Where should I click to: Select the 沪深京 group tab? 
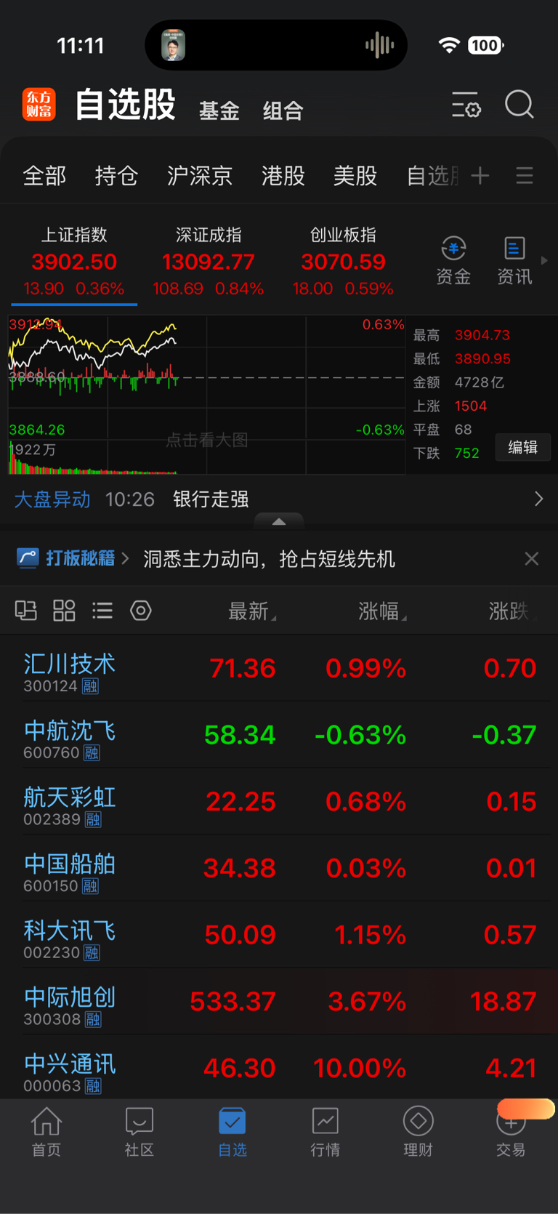[x=200, y=175]
